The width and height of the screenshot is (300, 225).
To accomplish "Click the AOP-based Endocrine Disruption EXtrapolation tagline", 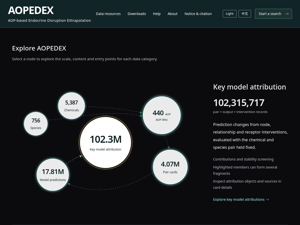I will [49, 20].
